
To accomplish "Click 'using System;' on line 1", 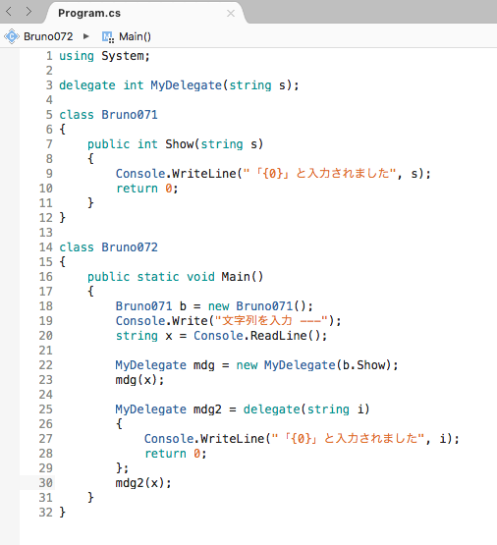I will coord(104,56).
